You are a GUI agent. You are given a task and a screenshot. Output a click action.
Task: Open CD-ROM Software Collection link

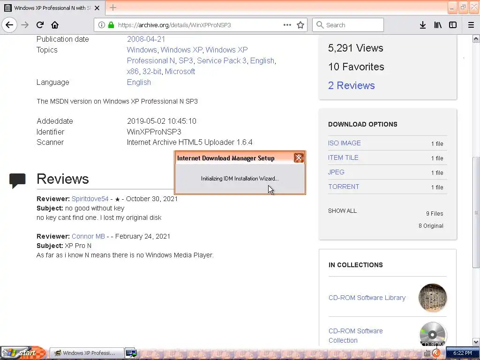click(x=355, y=336)
